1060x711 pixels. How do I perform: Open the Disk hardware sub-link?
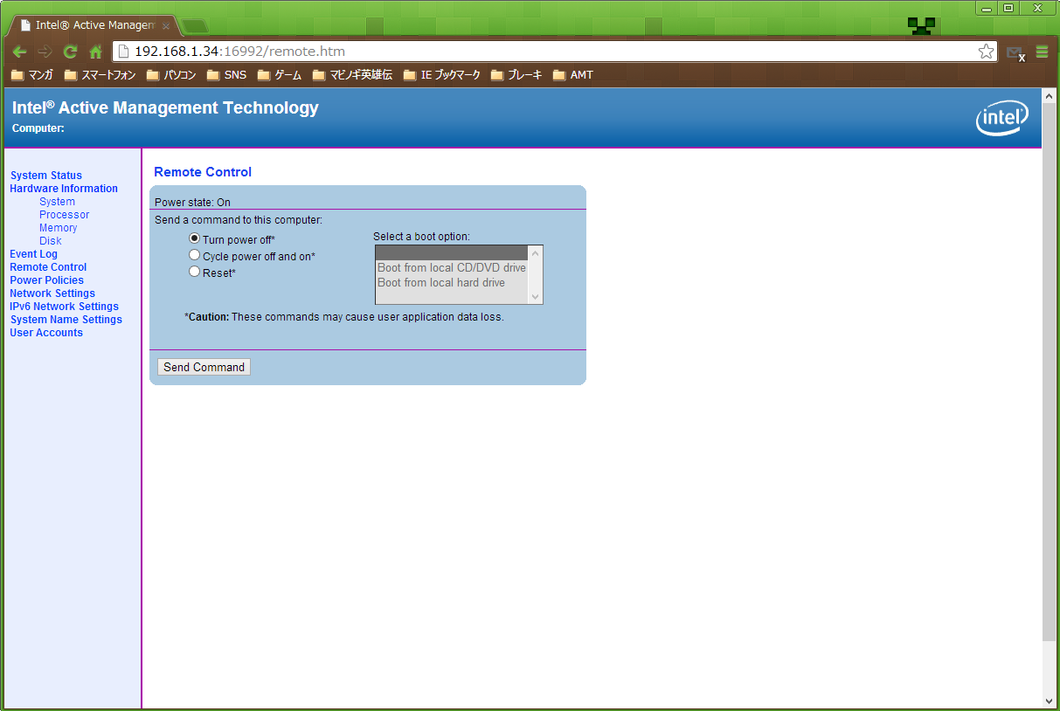[50, 241]
